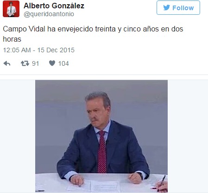Viewport: 208px width, 193px height.
Task: Click the tweet text about Campo Vidal
Action: (93, 34)
